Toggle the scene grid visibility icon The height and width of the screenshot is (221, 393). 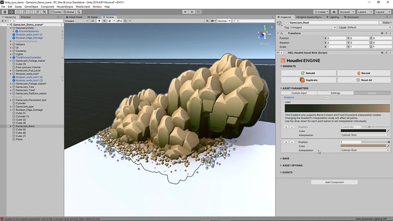coord(125,21)
